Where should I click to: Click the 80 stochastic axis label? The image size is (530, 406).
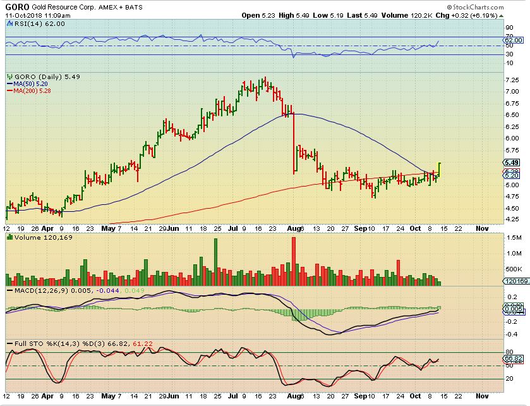coord(509,352)
